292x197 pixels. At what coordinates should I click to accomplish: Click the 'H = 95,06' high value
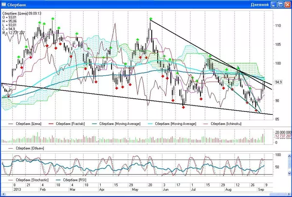click(x=10, y=21)
